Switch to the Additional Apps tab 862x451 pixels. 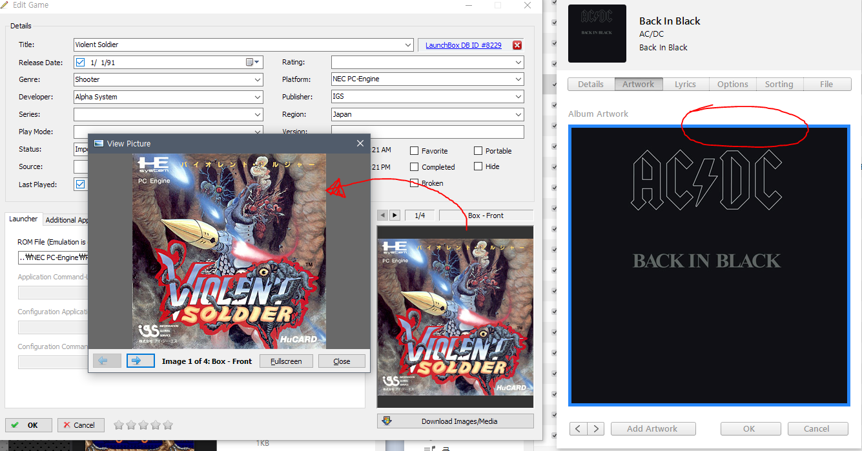[67, 220]
